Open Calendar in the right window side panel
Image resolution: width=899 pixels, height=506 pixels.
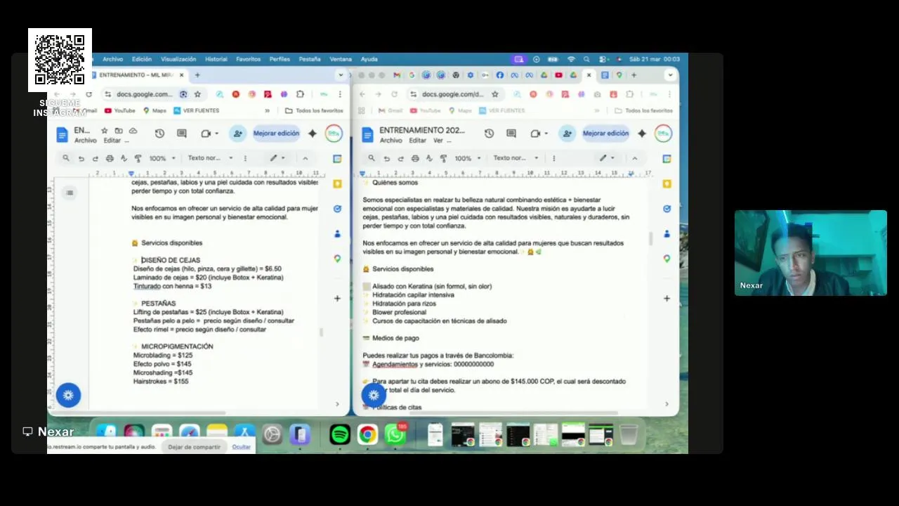(667, 159)
